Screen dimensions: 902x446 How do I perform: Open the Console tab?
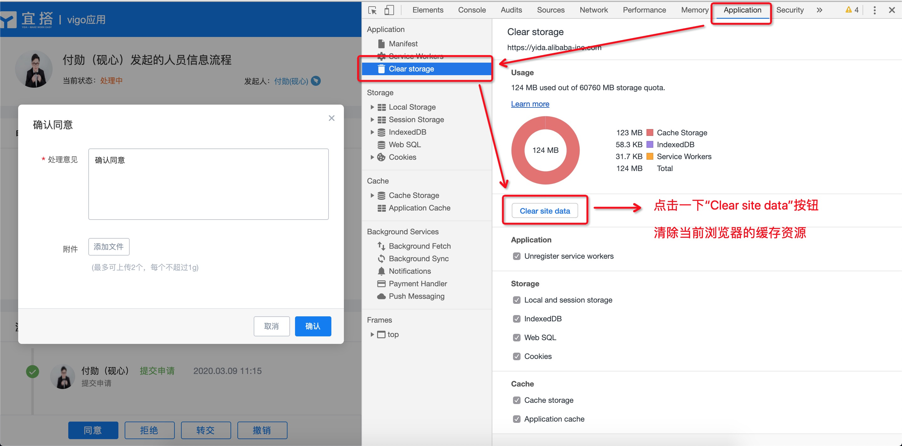[x=472, y=10]
